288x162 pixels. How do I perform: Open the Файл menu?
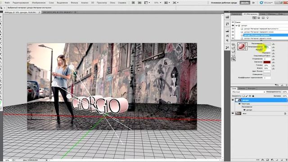(7, 3)
